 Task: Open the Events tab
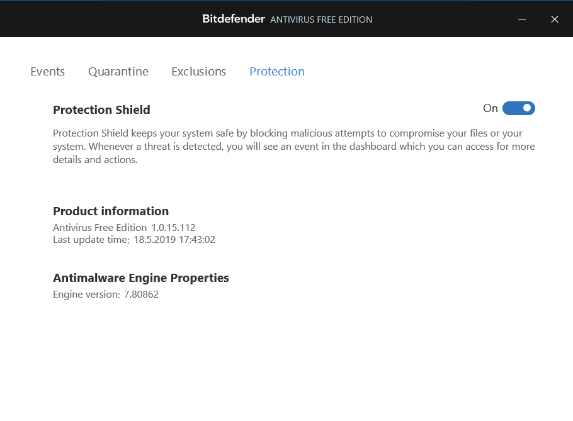point(48,72)
